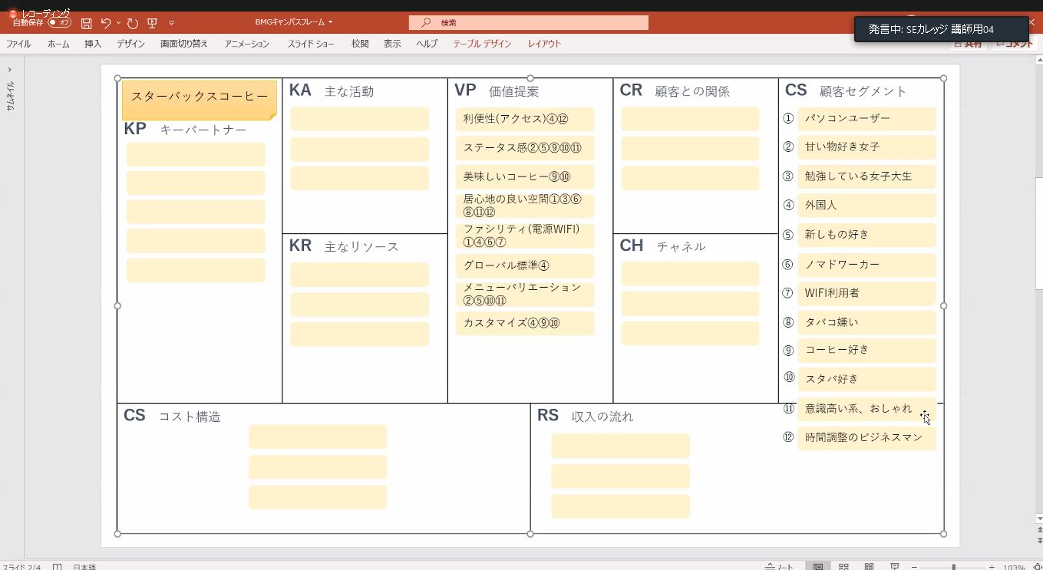Click the 勉強している女子大生 note

(x=866, y=176)
